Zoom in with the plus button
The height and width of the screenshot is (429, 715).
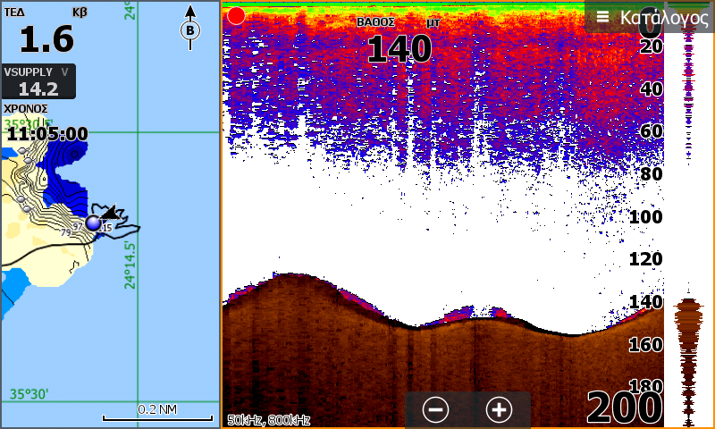499,409
